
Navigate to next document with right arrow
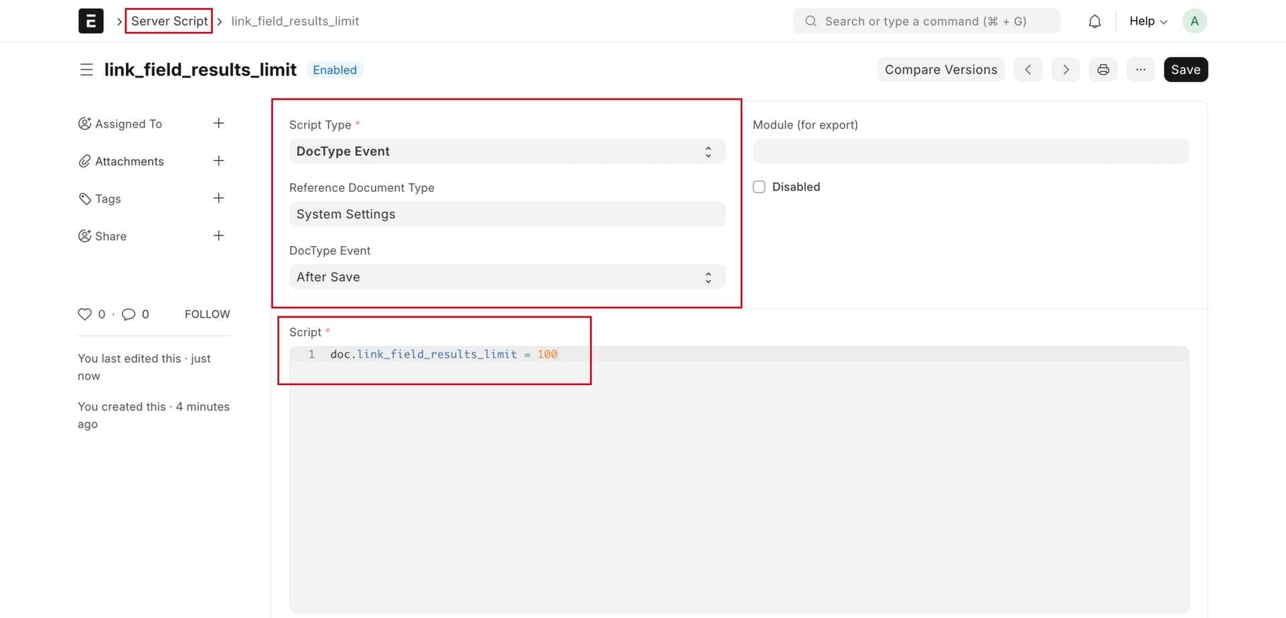[1066, 70]
